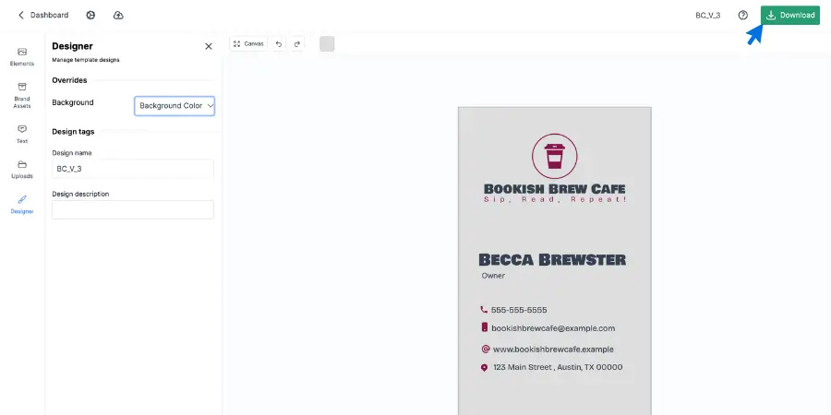Open the help question mark icon
The width and height of the screenshot is (831, 415).
point(743,16)
